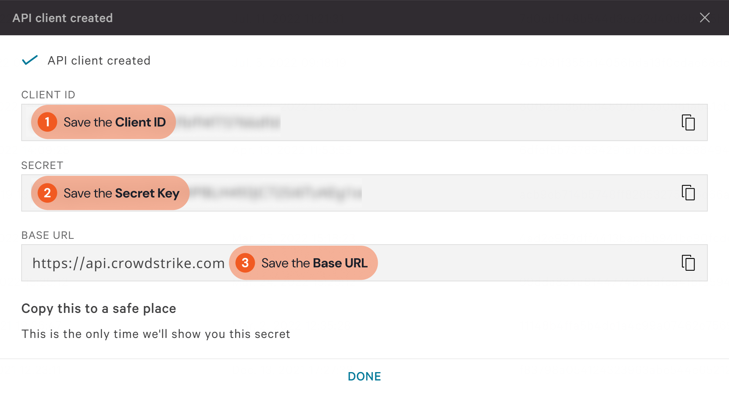Click the SECRET field label
The height and width of the screenshot is (393, 729).
pos(42,166)
